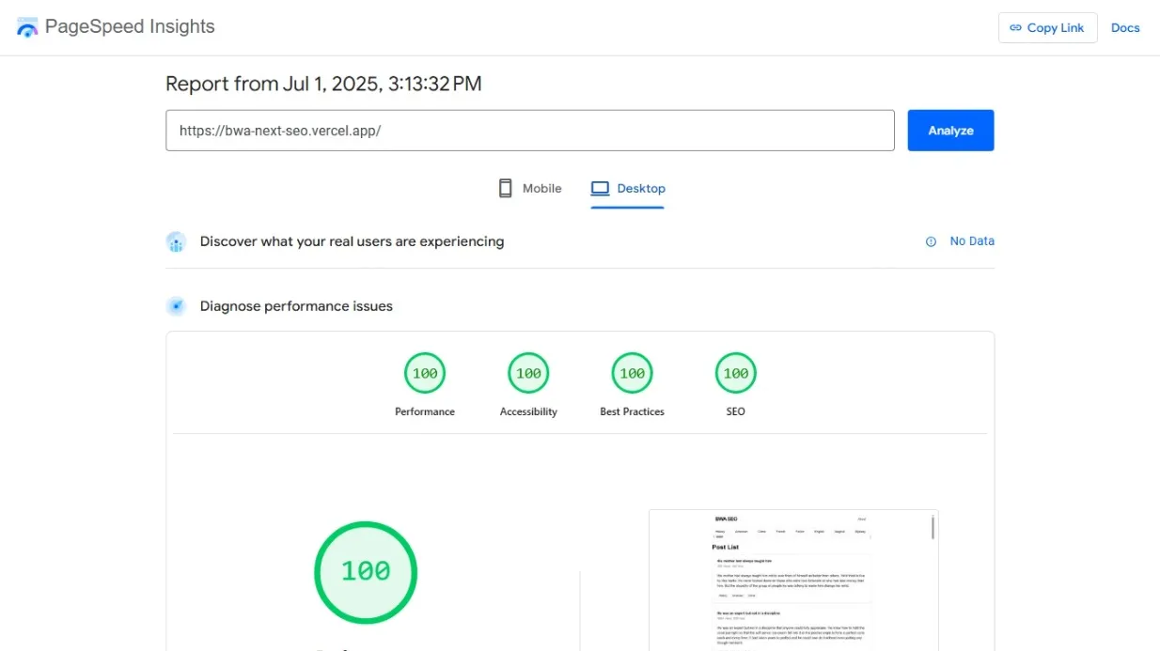Screen dimensions: 1160x651
Task: Click the PageSpeed Insights logo icon
Action: [27, 26]
